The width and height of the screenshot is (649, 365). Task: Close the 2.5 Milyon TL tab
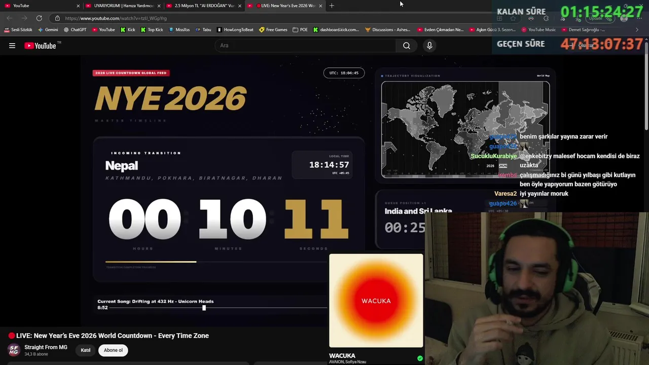point(239,6)
